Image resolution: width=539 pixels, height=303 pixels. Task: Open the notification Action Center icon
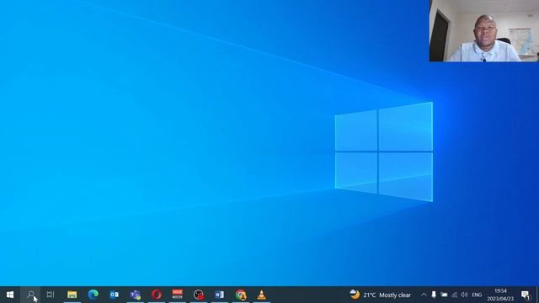[526, 295]
